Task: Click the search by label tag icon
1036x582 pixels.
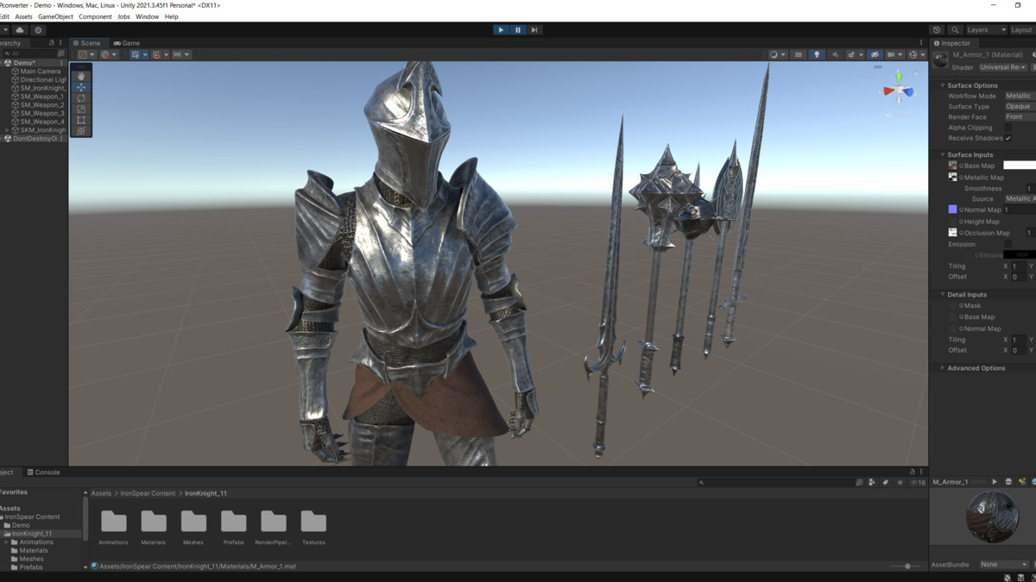Action: click(x=886, y=483)
